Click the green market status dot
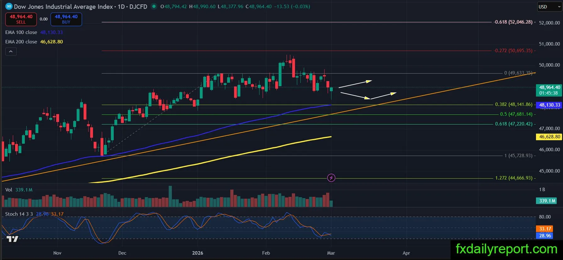 [x=154, y=6]
